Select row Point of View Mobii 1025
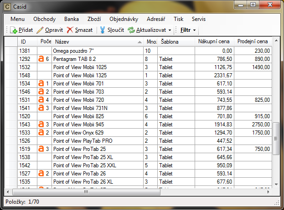This screenshot has width=284, height=210. [x=138, y=67]
